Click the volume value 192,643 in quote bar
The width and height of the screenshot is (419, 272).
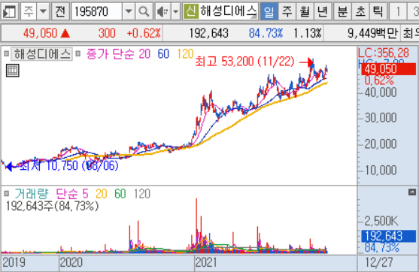coord(208,34)
